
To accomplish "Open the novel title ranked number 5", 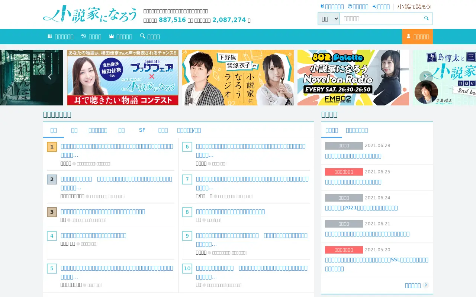I will pos(117,272).
